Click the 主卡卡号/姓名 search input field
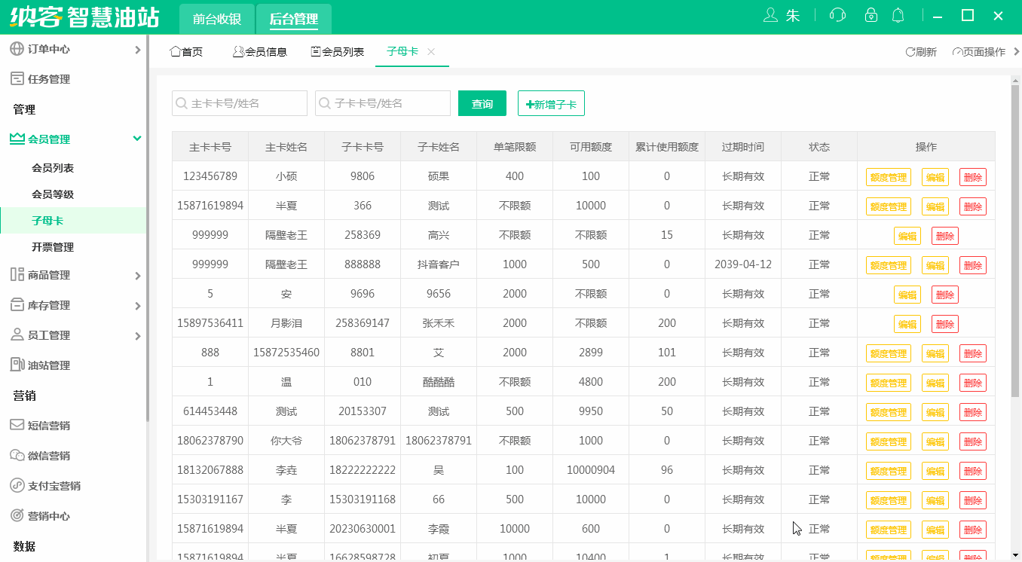This screenshot has height=562, width=1022. pos(239,103)
